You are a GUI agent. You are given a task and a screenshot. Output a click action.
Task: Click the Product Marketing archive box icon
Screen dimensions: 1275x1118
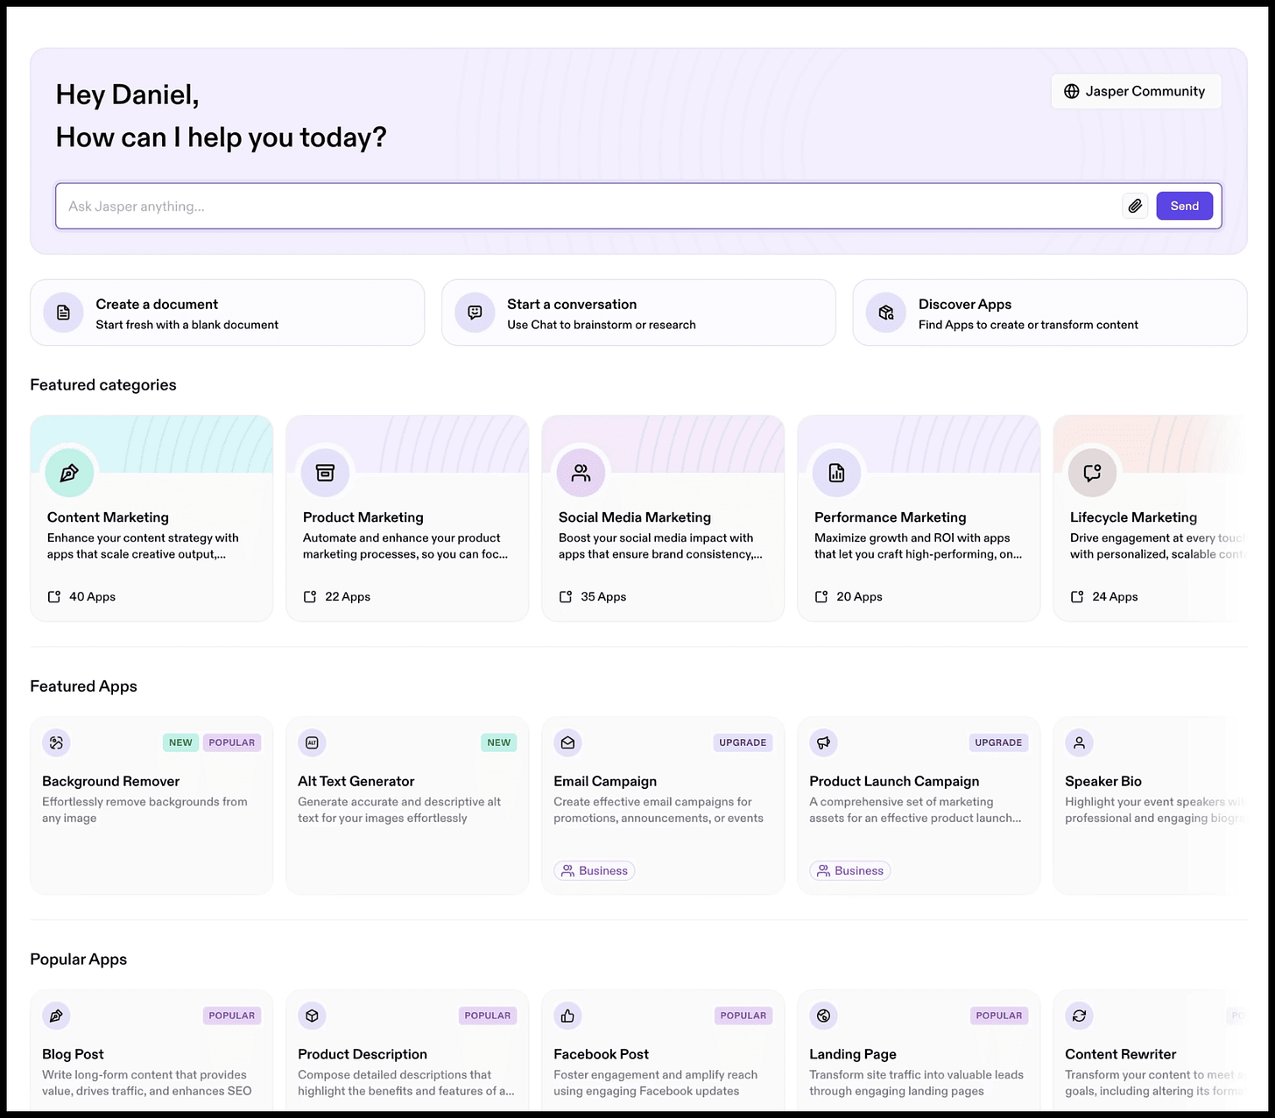(x=325, y=473)
